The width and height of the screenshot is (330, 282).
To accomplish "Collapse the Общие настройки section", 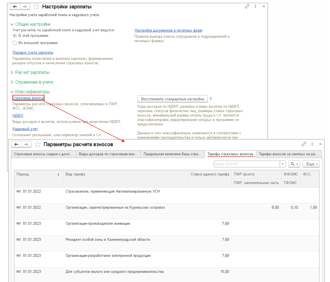I will 12,24.
